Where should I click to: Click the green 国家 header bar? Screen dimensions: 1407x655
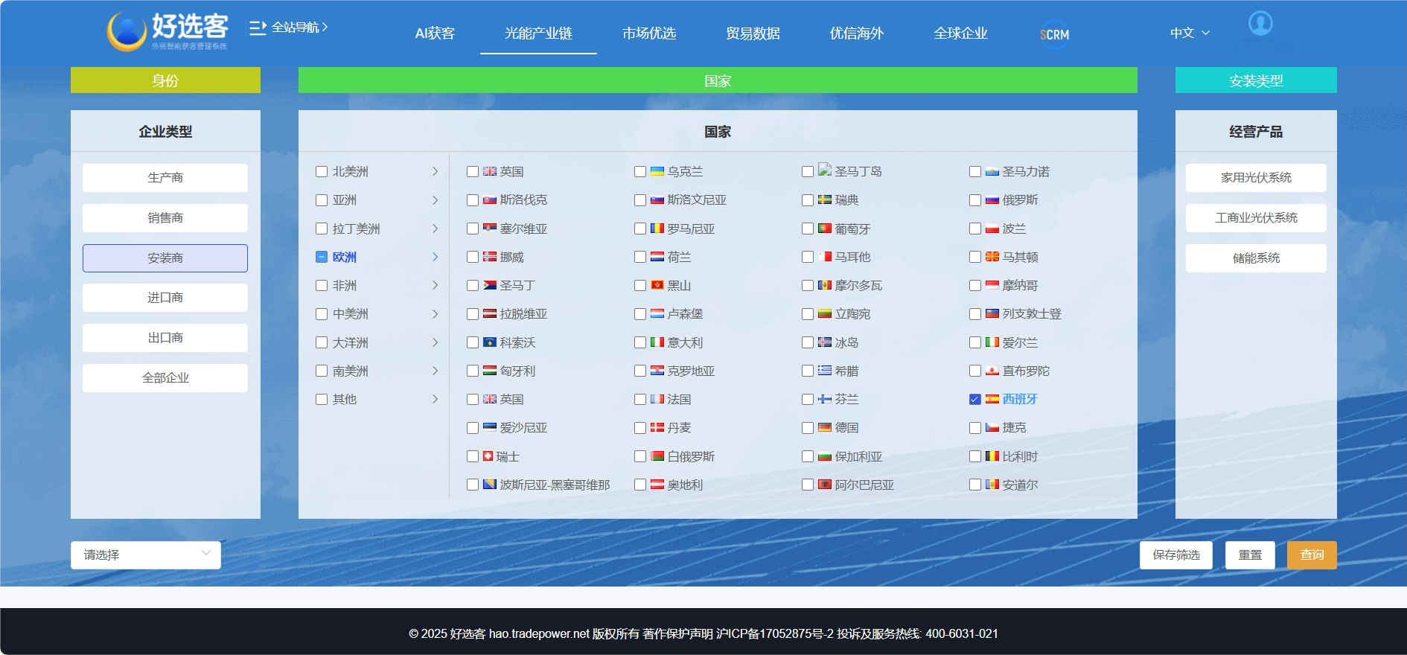point(718,80)
